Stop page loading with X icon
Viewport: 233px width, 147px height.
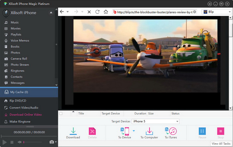[89, 12]
